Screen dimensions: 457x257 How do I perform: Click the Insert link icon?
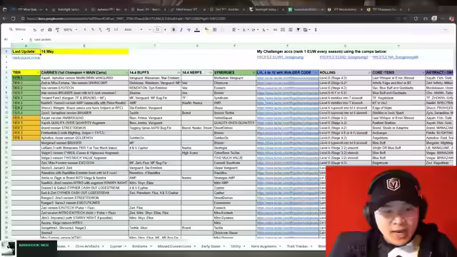[275, 30]
